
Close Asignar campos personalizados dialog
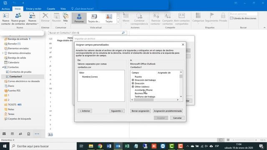183,45
